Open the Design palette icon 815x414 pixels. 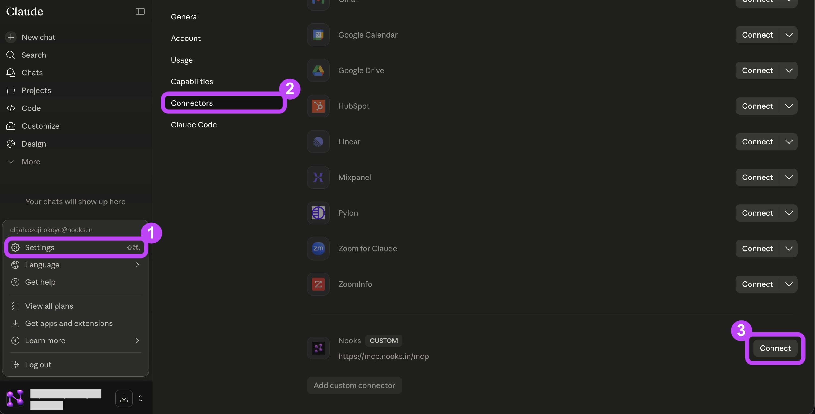pyautogui.click(x=11, y=144)
